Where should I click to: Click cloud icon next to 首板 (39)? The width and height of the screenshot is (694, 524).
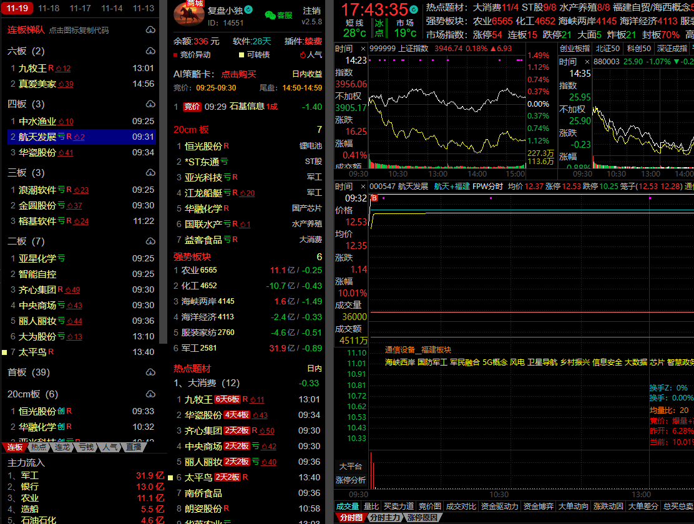click(150, 372)
